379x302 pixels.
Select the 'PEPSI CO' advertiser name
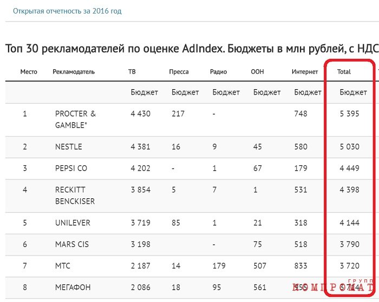[x=71, y=168]
